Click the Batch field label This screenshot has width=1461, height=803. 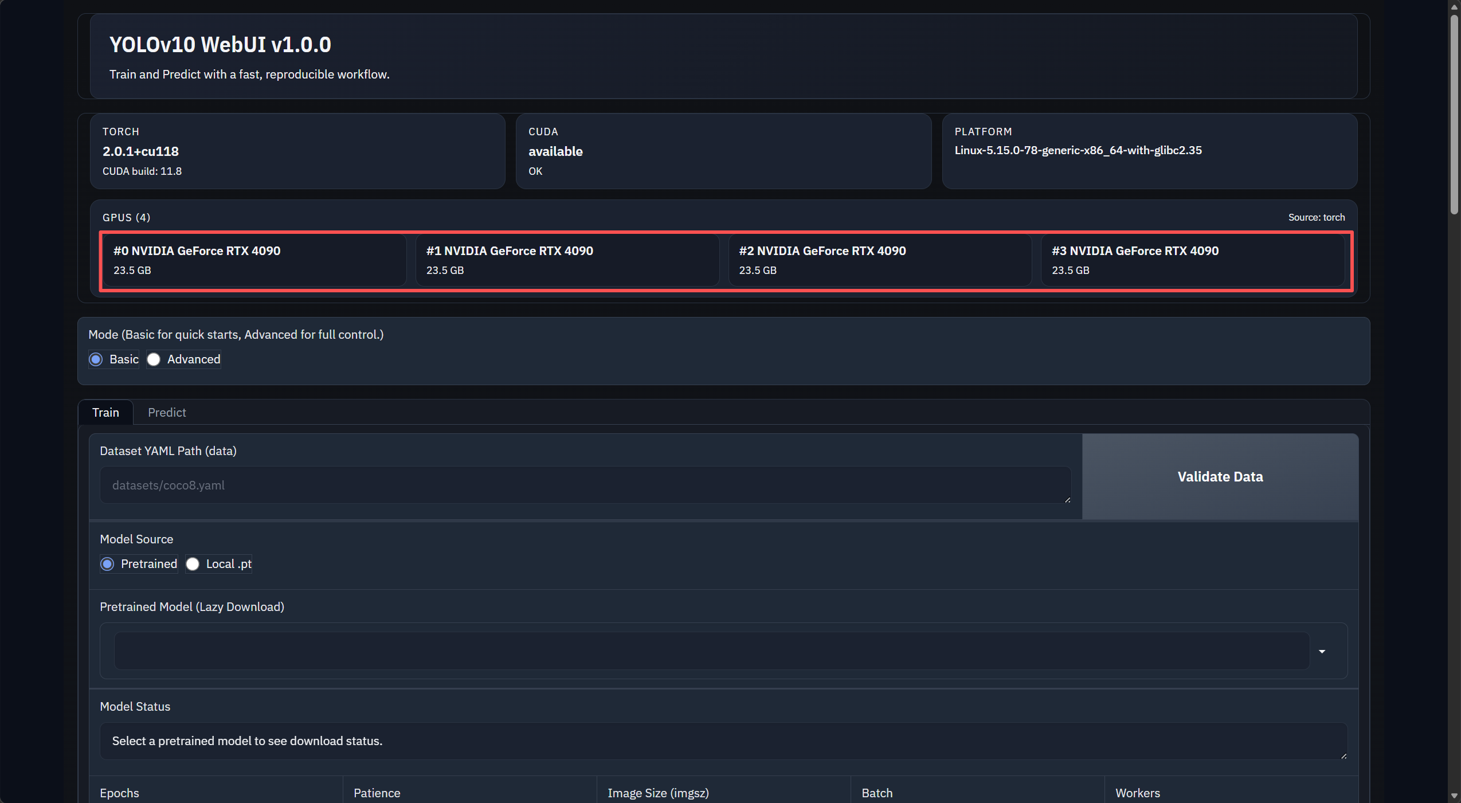(x=877, y=793)
